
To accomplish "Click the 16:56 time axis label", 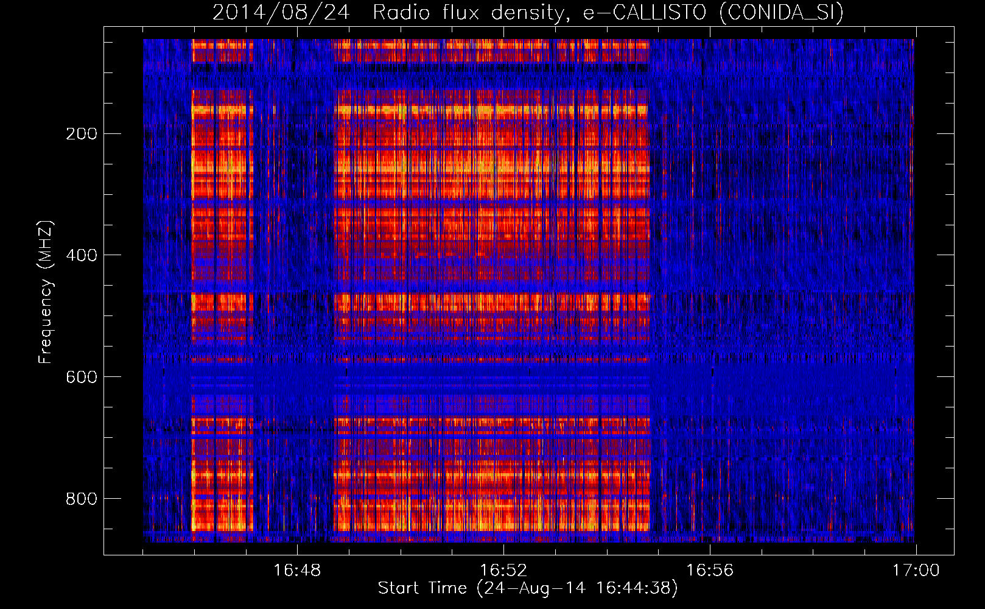I will [x=710, y=571].
